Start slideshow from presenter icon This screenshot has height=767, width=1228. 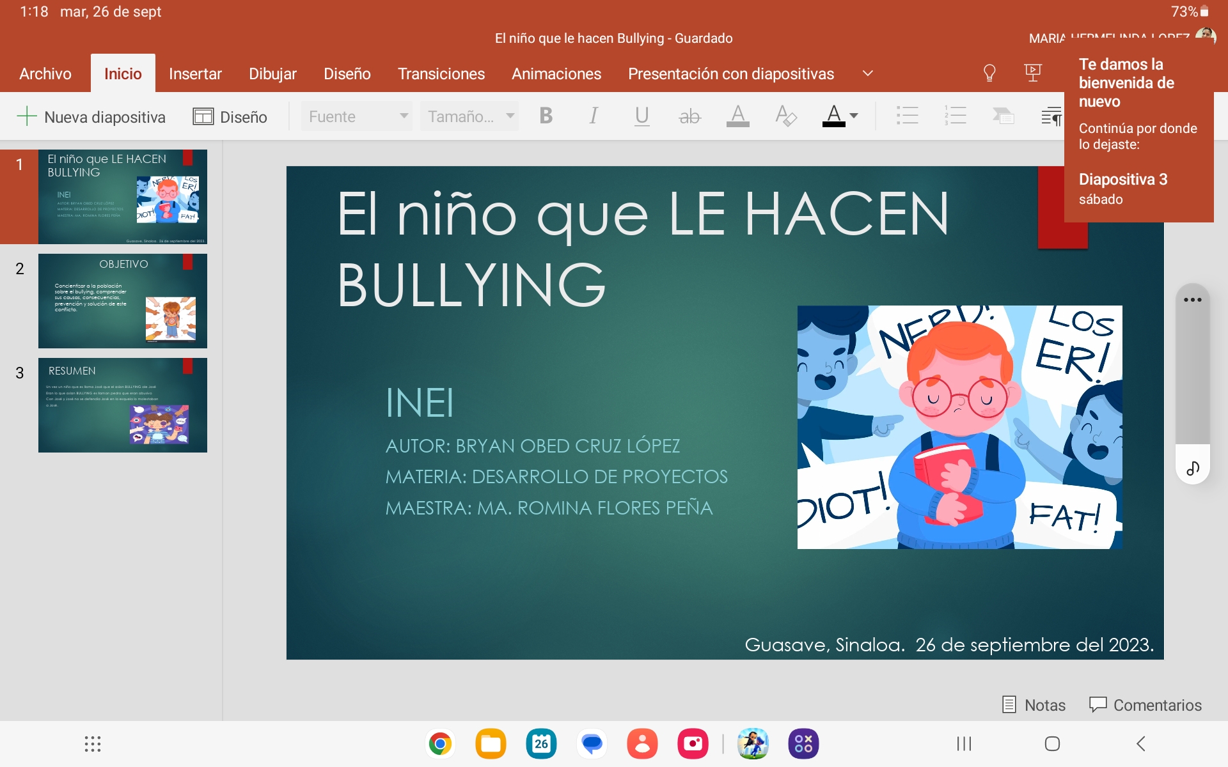1032,74
